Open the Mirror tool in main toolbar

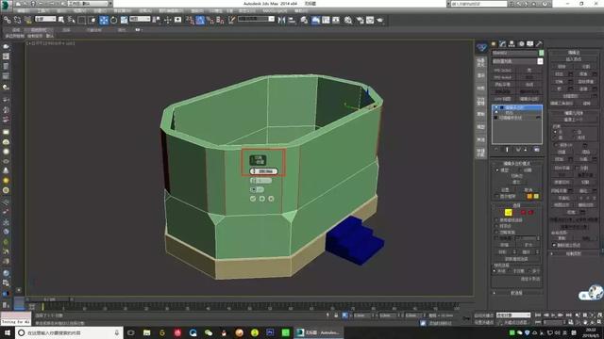(x=281, y=20)
